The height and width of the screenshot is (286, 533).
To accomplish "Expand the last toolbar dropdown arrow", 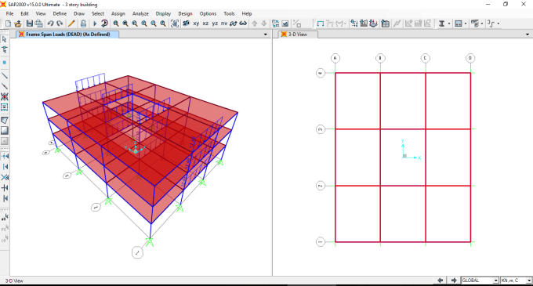I will (x=499, y=24).
